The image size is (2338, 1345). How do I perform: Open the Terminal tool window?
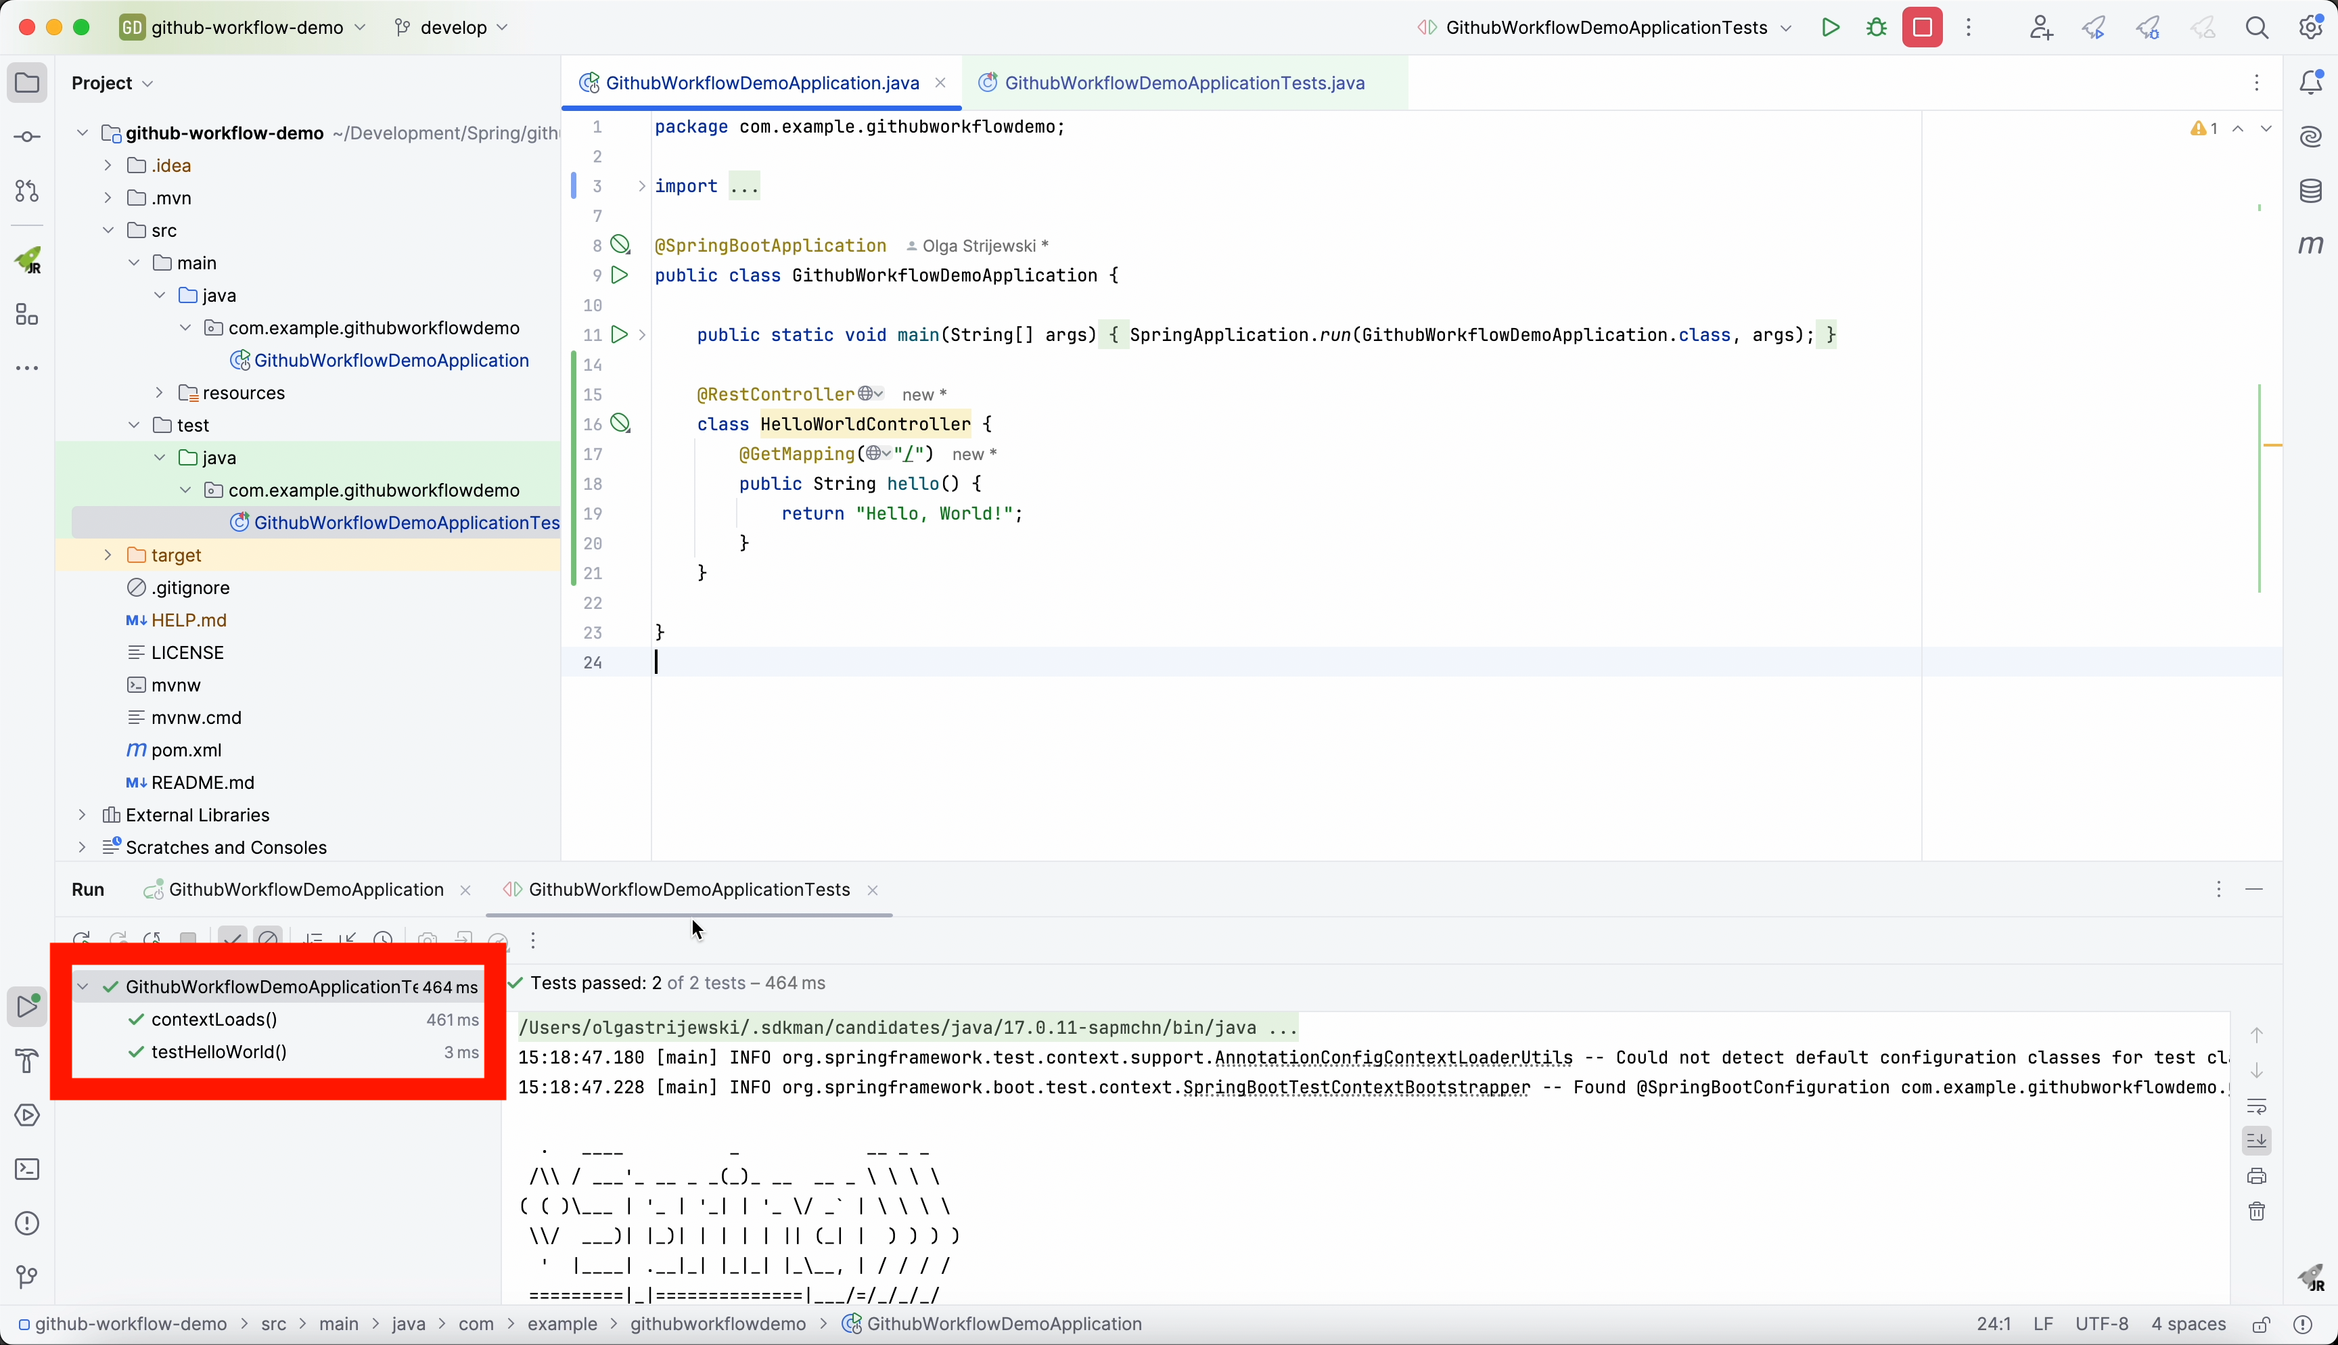[x=28, y=1170]
